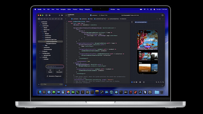Collapse the Views folder

click(41, 32)
